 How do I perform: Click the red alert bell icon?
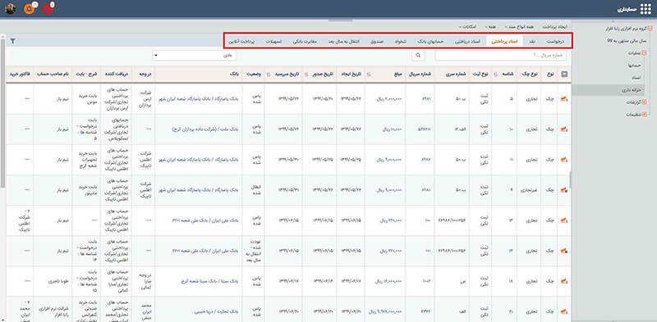[x=48, y=9]
